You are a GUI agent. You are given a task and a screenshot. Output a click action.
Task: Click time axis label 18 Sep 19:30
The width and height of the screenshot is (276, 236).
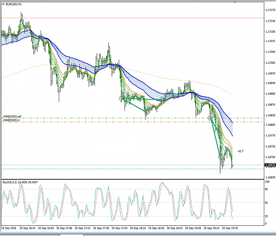tap(230, 228)
